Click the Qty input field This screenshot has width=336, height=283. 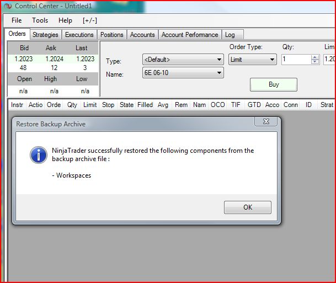tap(296, 60)
